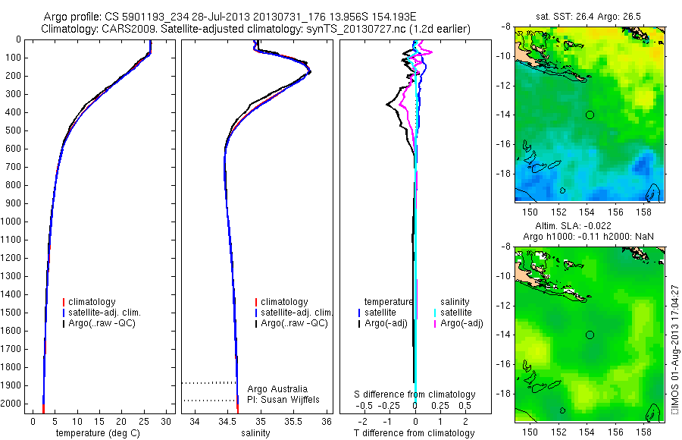Click the 'temperature (deg C)' axis label

tap(98, 433)
